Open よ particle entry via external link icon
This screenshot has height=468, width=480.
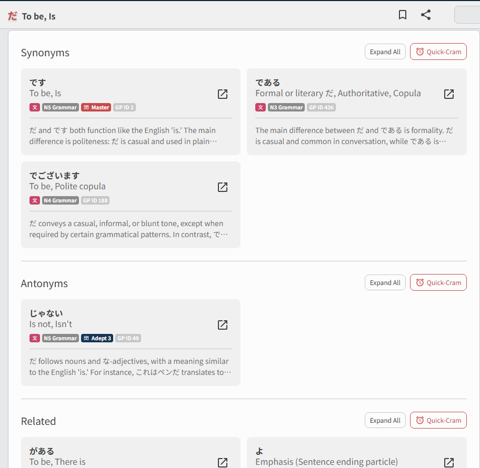448,462
